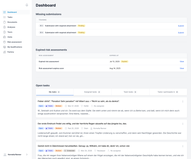Click the My Qualifications sidebar icon

[x=4, y=47]
